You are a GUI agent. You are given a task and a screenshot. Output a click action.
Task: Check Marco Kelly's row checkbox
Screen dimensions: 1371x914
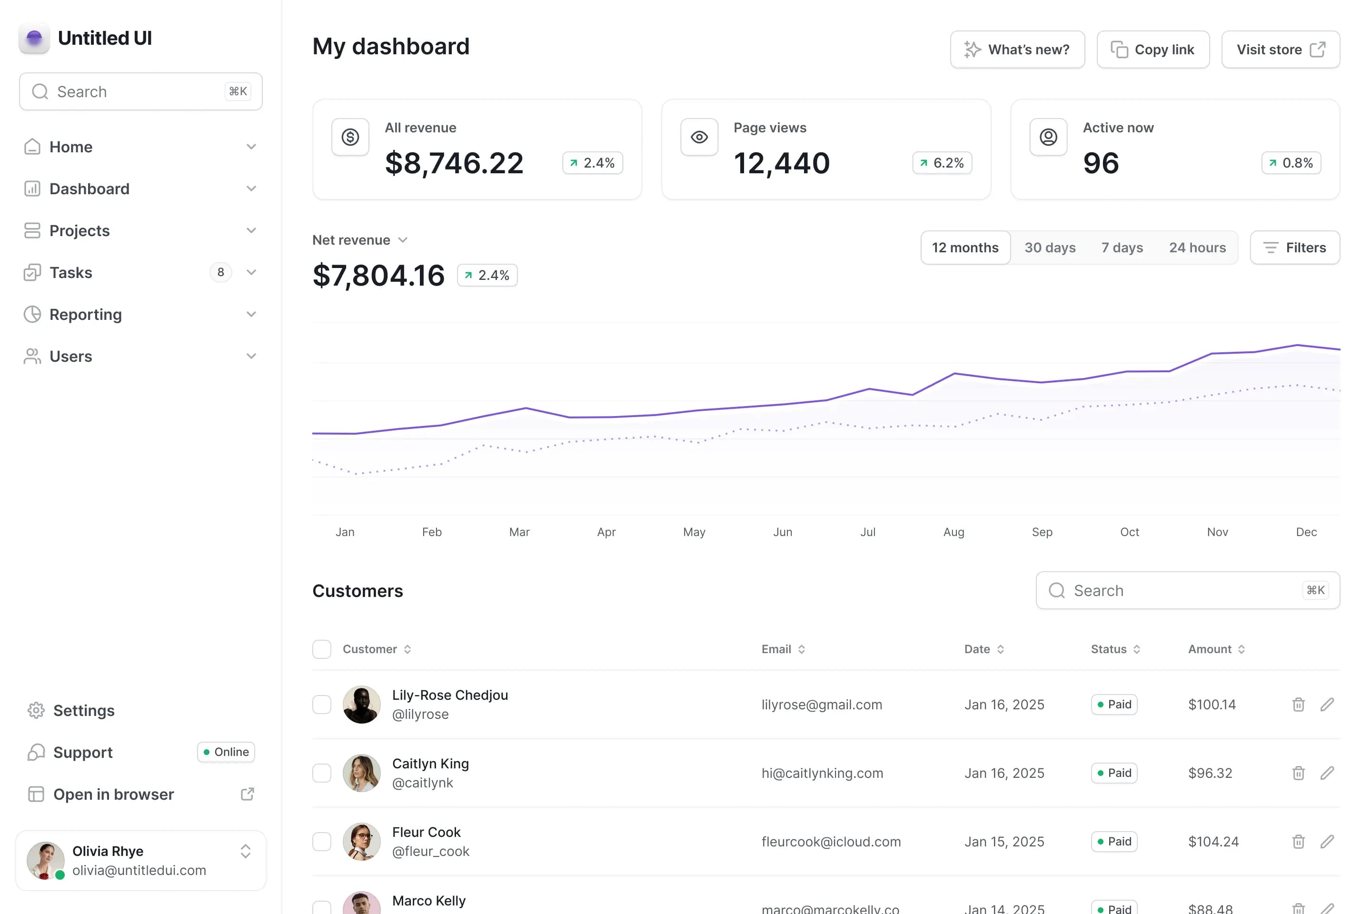coord(322,907)
